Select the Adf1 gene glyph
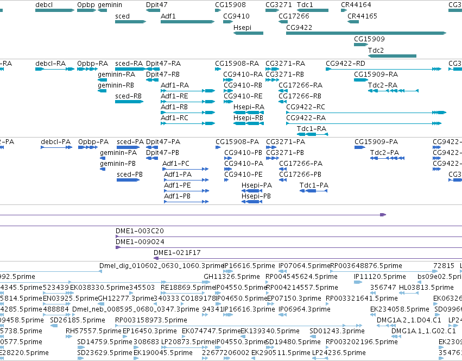Image resolution: width=462 pixels, height=361 pixels. [188, 22]
